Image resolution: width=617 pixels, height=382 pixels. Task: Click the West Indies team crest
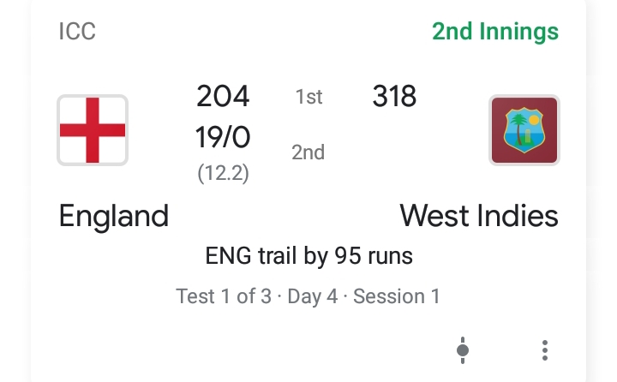524,130
